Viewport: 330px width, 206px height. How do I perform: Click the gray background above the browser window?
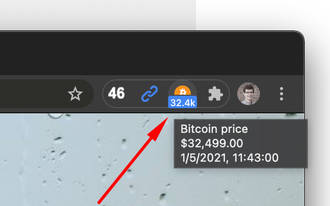click(98, 14)
